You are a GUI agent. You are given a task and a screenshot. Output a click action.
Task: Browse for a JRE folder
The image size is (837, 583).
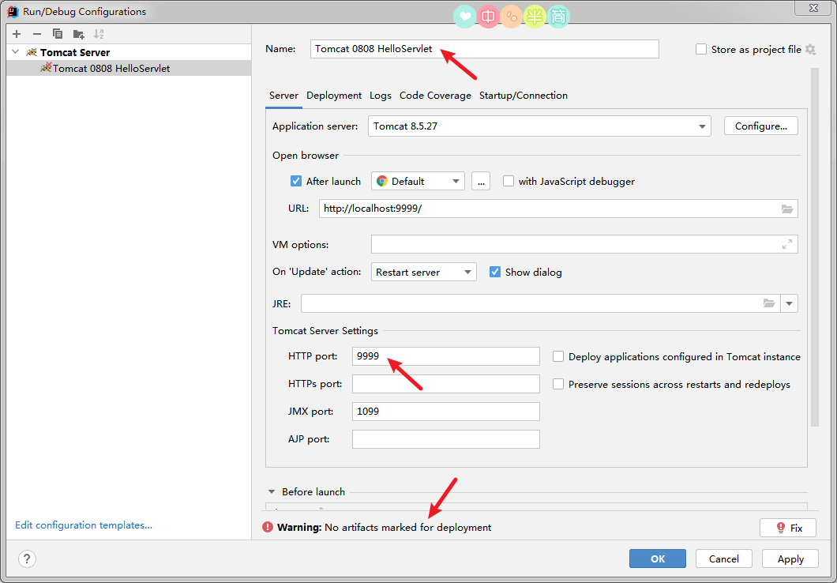coord(768,303)
